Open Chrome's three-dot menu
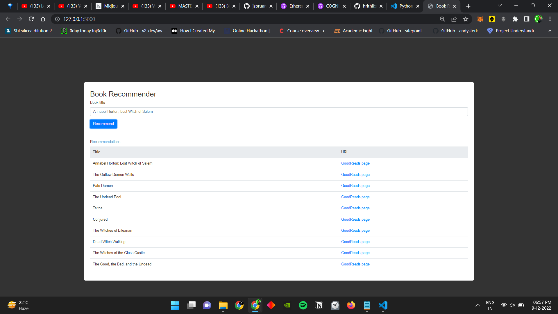This screenshot has width=558, height=314. [x=550, y=19]
